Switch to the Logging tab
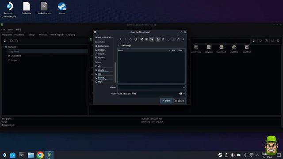 coord(71,35)
